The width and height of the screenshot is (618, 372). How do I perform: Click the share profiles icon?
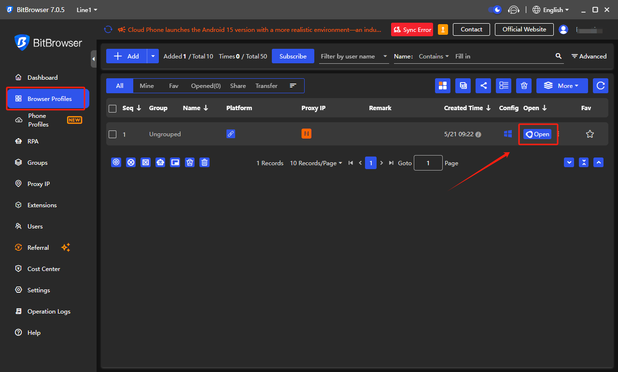[x=483, y=86]
